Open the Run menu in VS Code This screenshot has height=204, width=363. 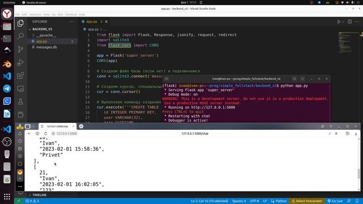pos(61,14)
